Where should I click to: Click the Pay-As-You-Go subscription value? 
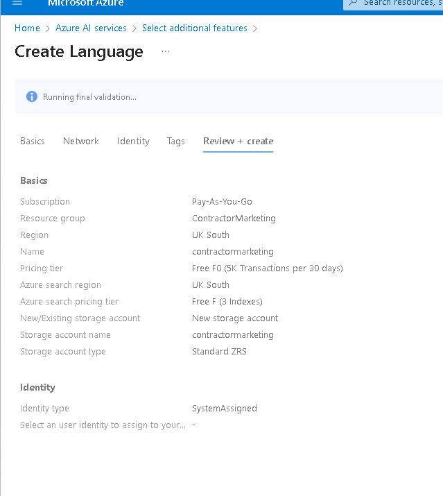click(x=222, y=202)
